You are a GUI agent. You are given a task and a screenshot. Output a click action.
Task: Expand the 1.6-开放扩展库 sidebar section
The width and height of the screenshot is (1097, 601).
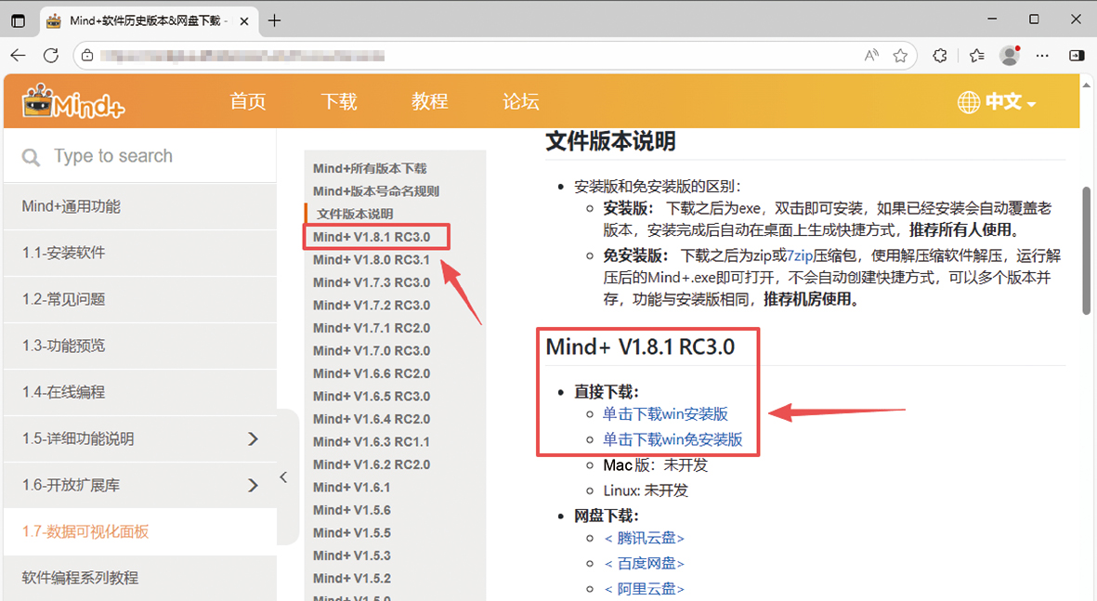tap(253, 485)
